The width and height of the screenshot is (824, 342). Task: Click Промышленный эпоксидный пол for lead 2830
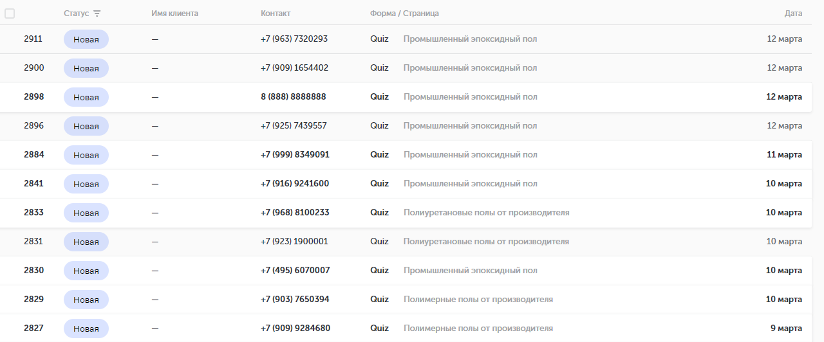(x=470, y=270)
